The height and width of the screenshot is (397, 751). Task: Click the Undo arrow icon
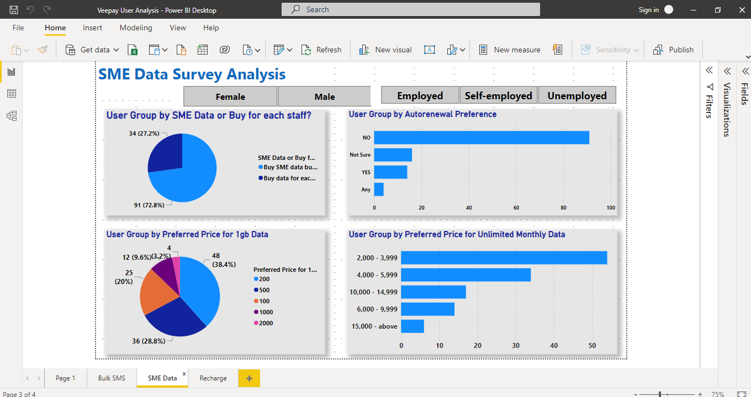[30, 9]
